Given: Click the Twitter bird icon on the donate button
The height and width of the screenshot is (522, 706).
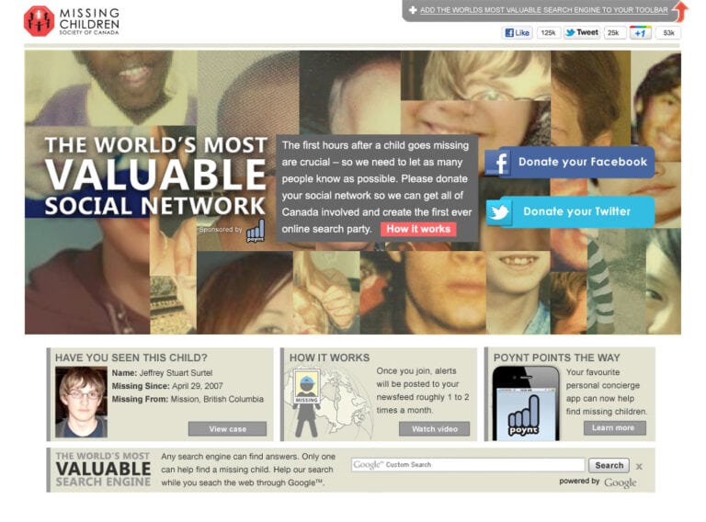Looking at the screenshot, I should tap(499, 212).
